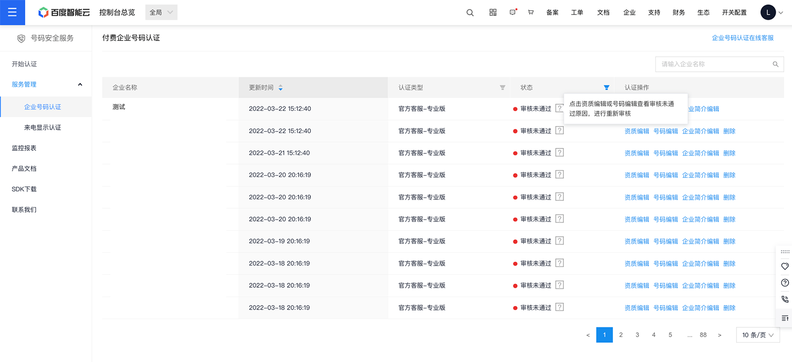Open the shopping cart icon

[531, 12]
